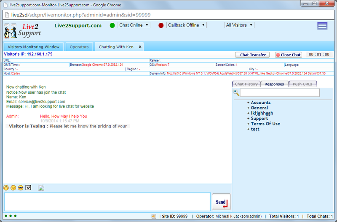Click the magnifier search icon in Responses
The width and height of the screenshot is (337, 222).
(236, 92)
